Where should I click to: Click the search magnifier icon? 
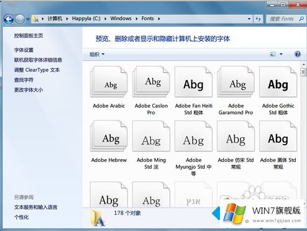[x=301, y=19]
